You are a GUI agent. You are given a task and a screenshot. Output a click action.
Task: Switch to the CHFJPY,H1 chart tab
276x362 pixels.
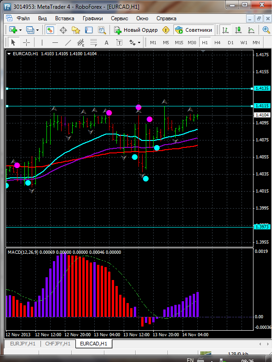pos(57,344)
